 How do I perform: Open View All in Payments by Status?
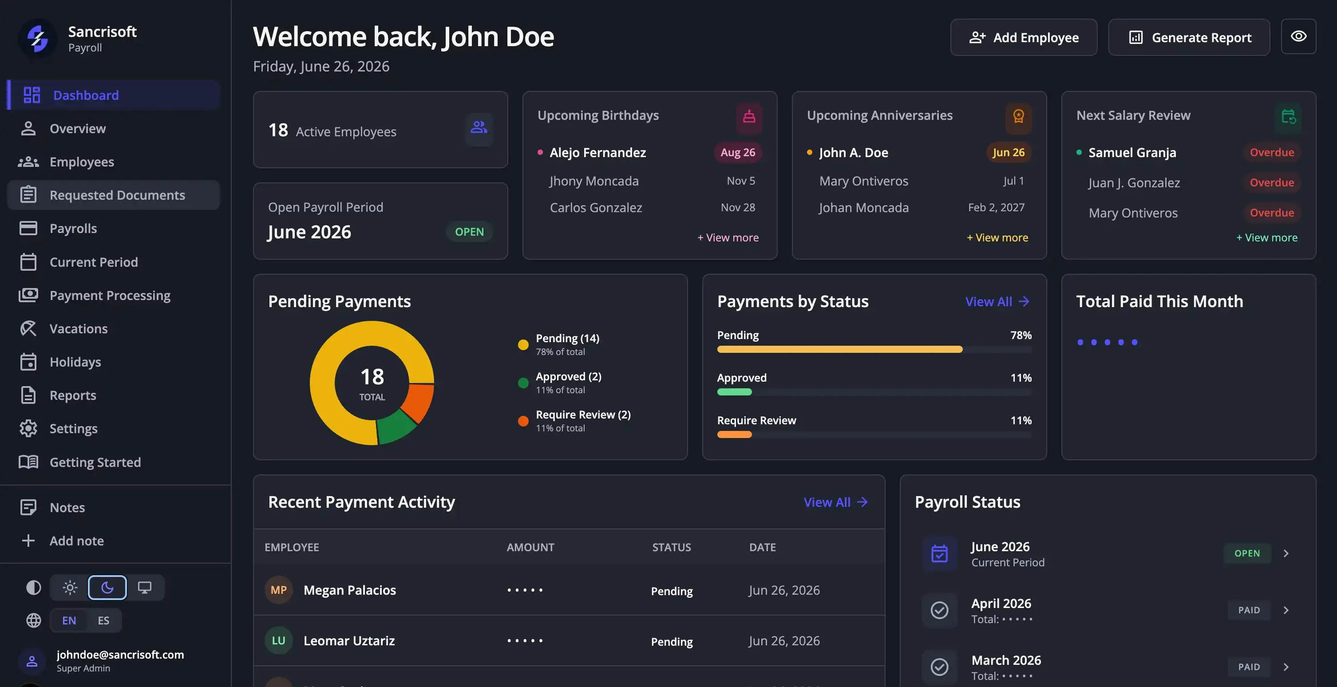click(997, 301)
